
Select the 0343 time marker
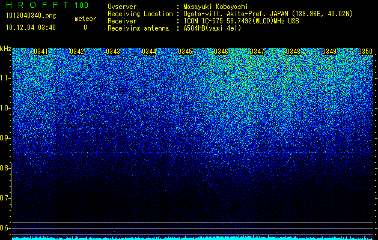point(113,52)
